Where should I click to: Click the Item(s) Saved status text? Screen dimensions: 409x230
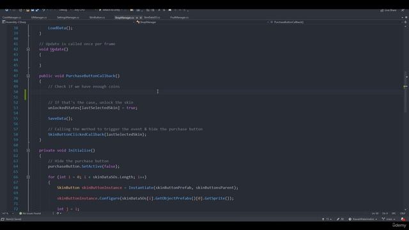(13, 219)
